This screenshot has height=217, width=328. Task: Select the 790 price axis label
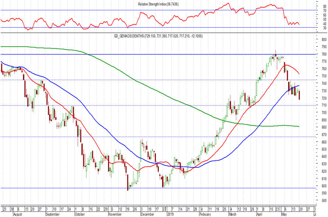324,47
